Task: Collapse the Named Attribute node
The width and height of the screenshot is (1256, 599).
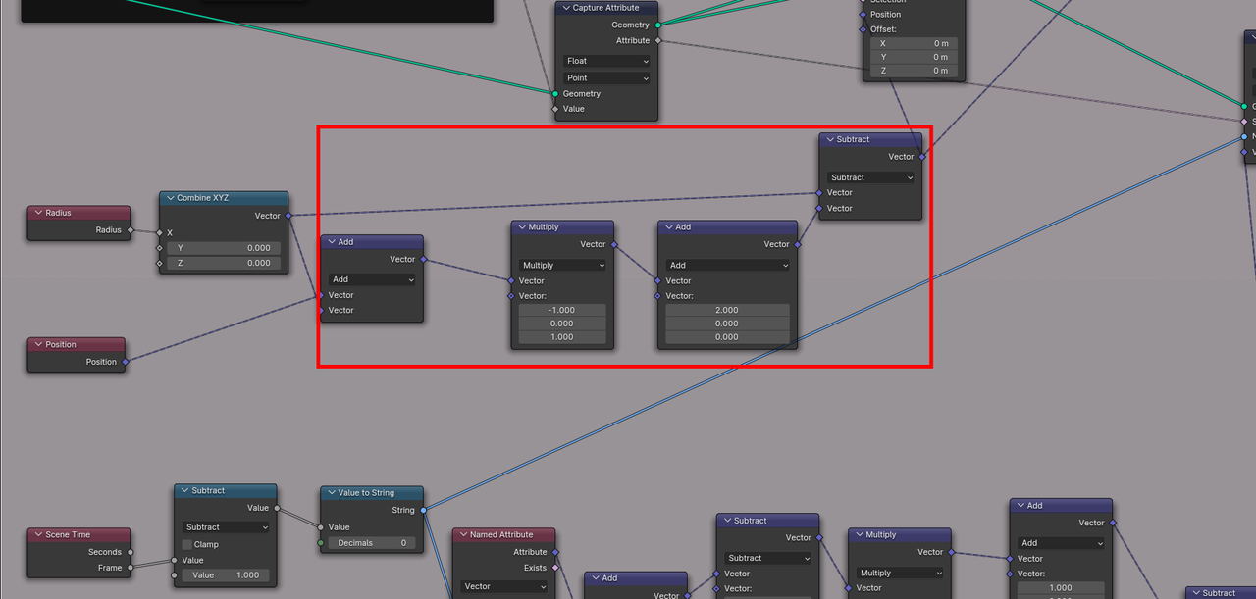Action: (462, 535)
